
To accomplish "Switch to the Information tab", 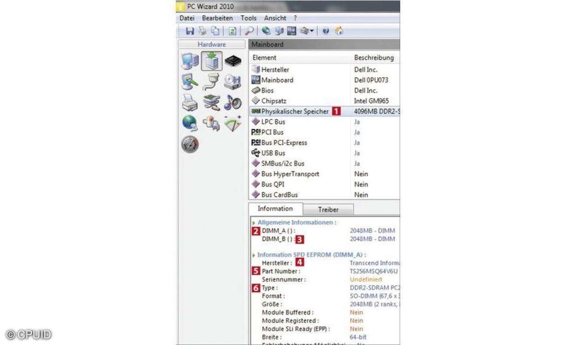I will 275,208.
